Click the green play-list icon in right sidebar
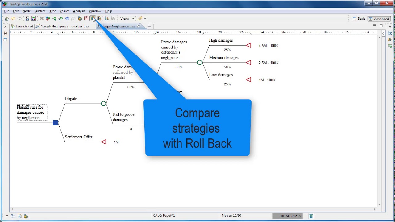395x222 pixels. click(390, 46)
